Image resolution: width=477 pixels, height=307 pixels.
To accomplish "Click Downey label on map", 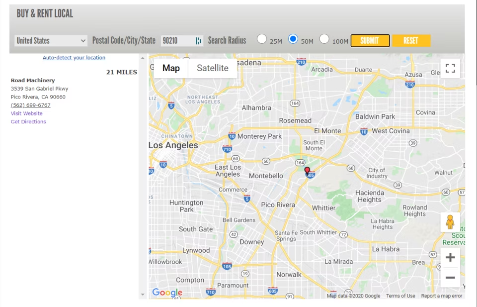I will pyautogui.click(x=252, y=242).
